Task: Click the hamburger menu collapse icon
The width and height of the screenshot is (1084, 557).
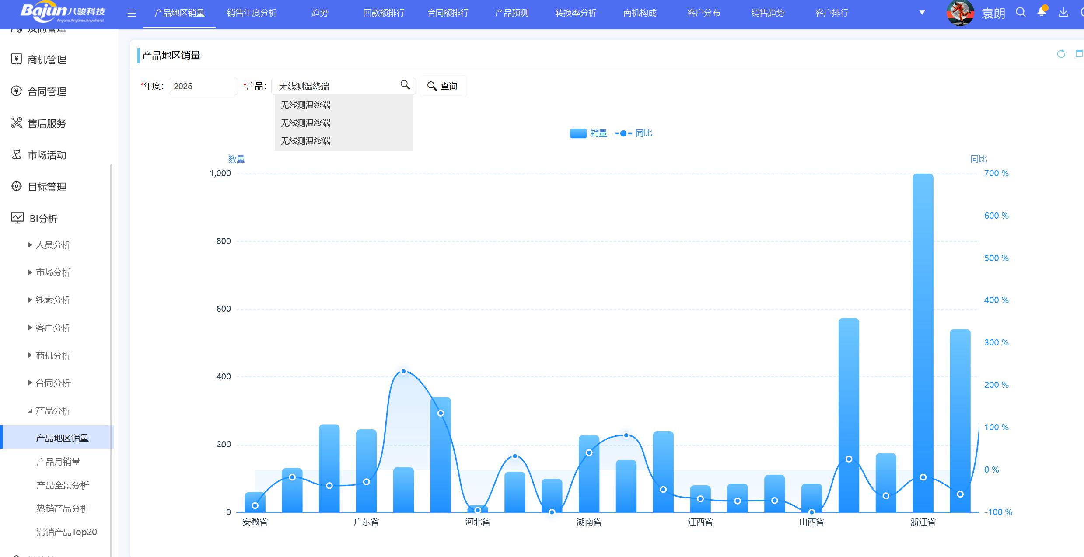Action: 131,14
